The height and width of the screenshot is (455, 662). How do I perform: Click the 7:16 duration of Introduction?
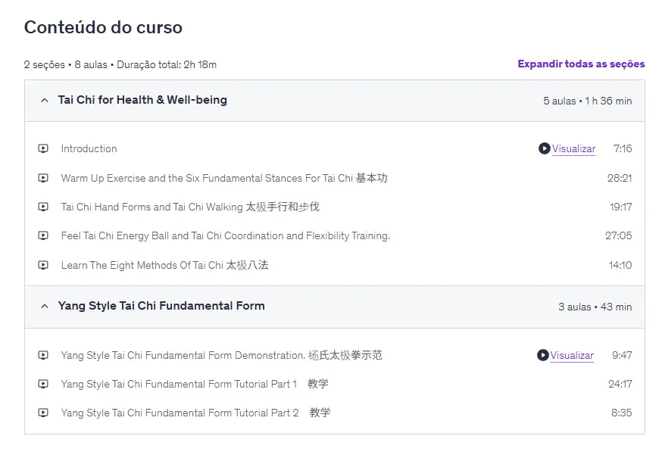point(623,148)
